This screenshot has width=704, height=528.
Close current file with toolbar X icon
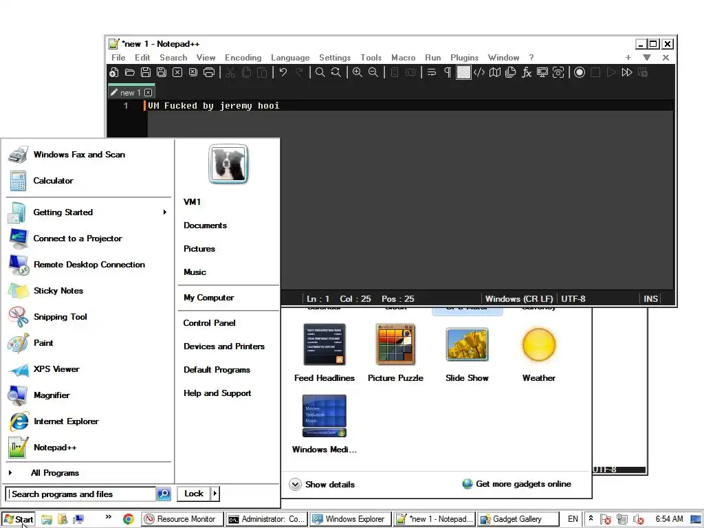(x=177, y=72)
